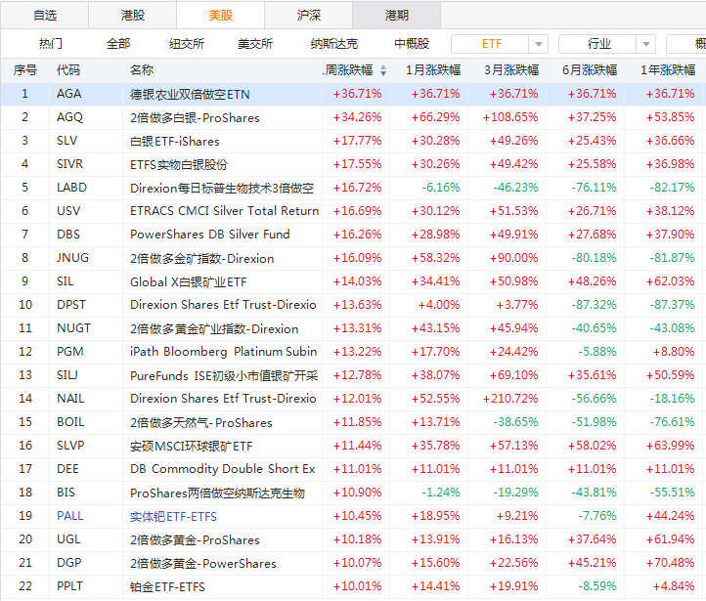The height and width of the screenshot is (601, 706).
Task: Open the ETF combo box
Action: [x=500, y=44]
